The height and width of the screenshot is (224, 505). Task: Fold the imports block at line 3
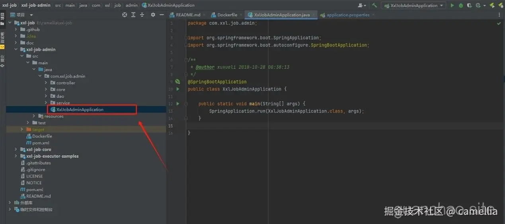185,38
